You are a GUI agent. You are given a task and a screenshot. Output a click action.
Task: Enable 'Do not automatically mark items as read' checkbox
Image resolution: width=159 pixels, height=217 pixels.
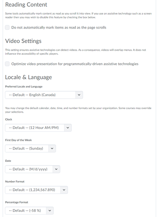(7, 27)
